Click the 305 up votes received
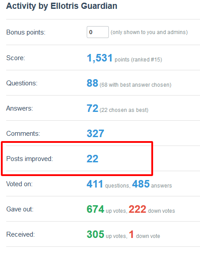The image size is (200, 253). [x=96, y=234]
